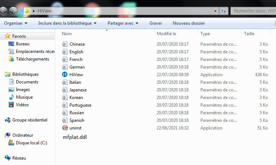The height and width of the screenshot is (165, 276).
Task: Open the HiView application icon
Action: [65, 75]
